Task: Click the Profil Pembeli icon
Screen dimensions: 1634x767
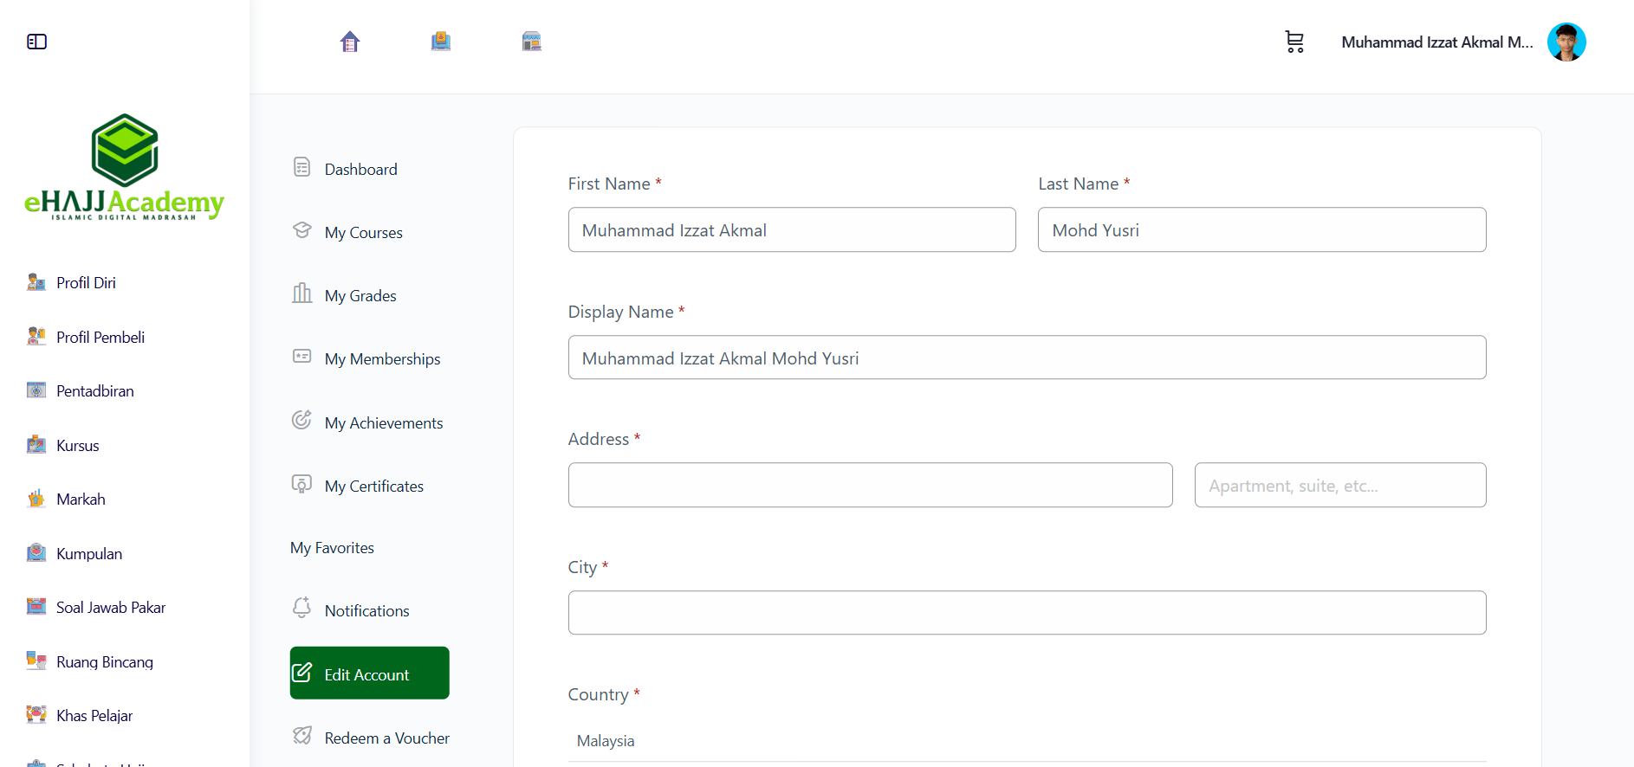Action: pos(36,337)
